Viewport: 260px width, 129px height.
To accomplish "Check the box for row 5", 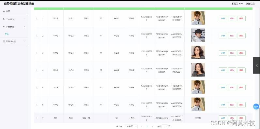I will click(37, 87).
